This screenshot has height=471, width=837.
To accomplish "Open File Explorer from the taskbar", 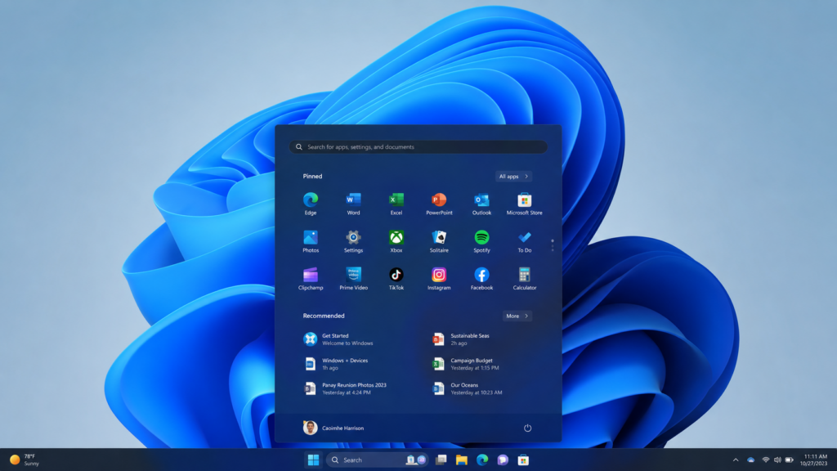I will coord(462,460).
